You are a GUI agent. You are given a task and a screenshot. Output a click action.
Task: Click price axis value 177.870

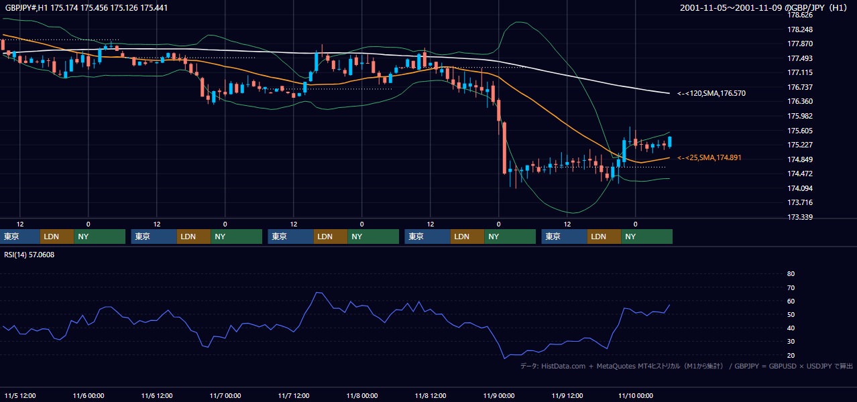pos(799,44)
